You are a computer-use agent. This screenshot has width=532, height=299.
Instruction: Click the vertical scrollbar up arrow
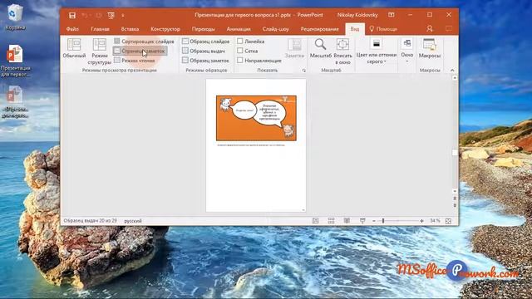[455, 77]
